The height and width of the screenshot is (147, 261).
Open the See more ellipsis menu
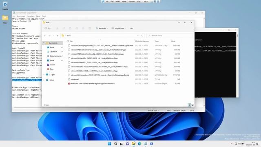point(131,29)
